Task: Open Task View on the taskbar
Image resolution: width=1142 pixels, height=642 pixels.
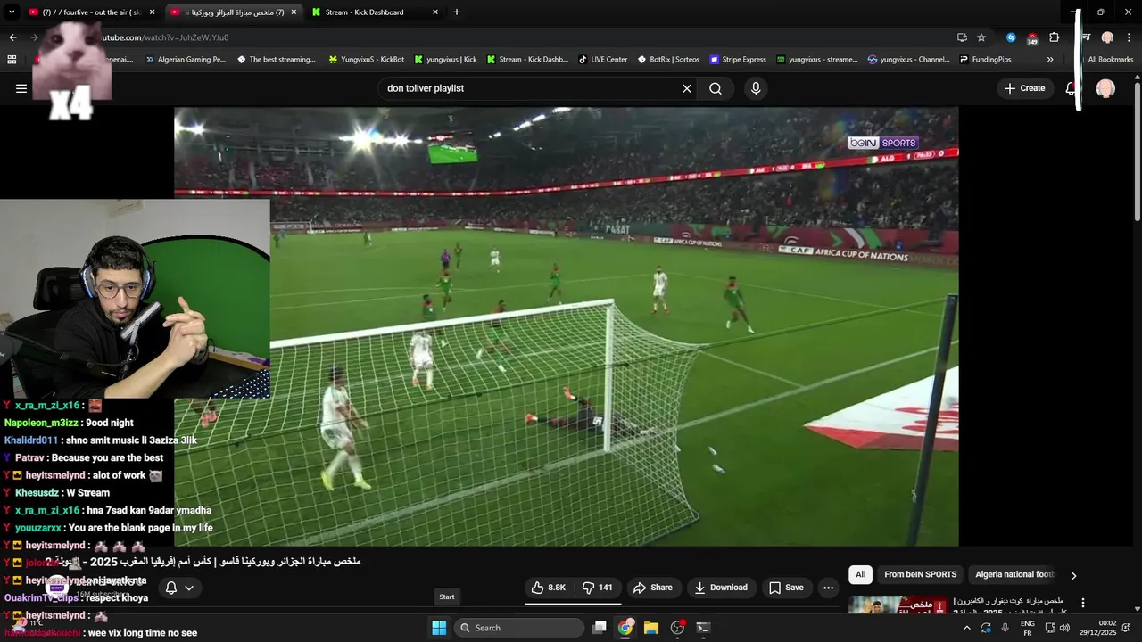Action: [600, 628]
